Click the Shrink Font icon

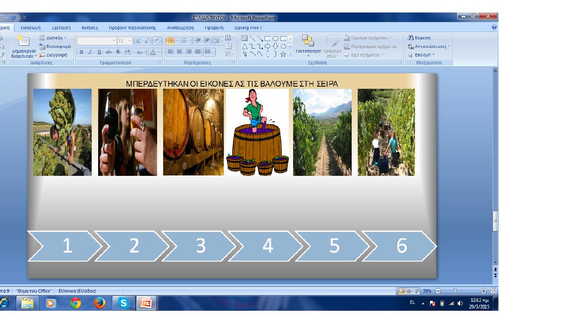(x=147, y=41)
